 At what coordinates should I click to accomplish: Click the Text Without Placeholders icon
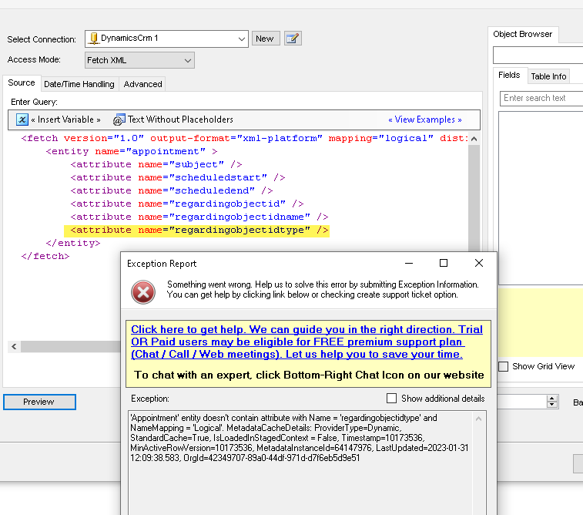click(119, 119)
